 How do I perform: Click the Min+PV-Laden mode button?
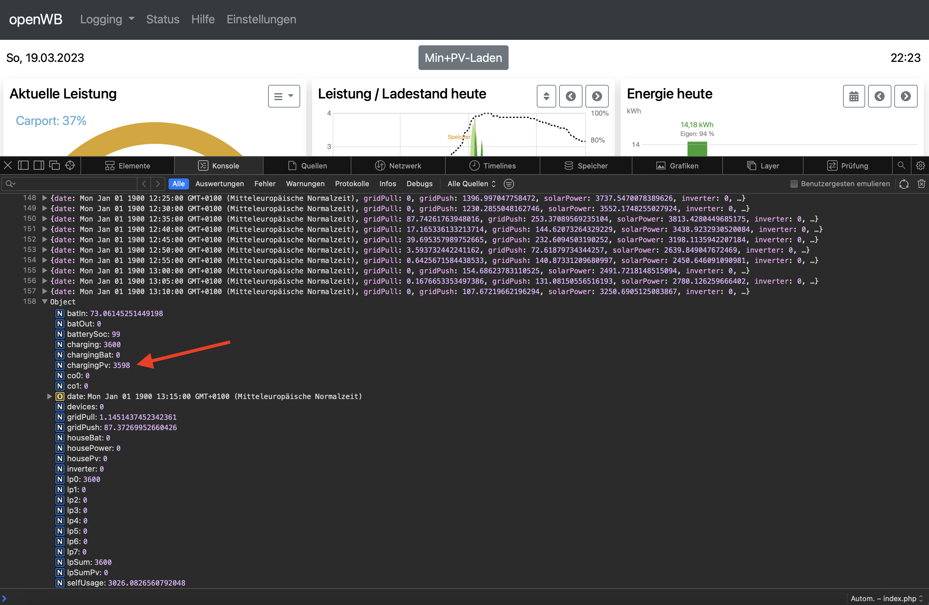[x=463, y=58]
